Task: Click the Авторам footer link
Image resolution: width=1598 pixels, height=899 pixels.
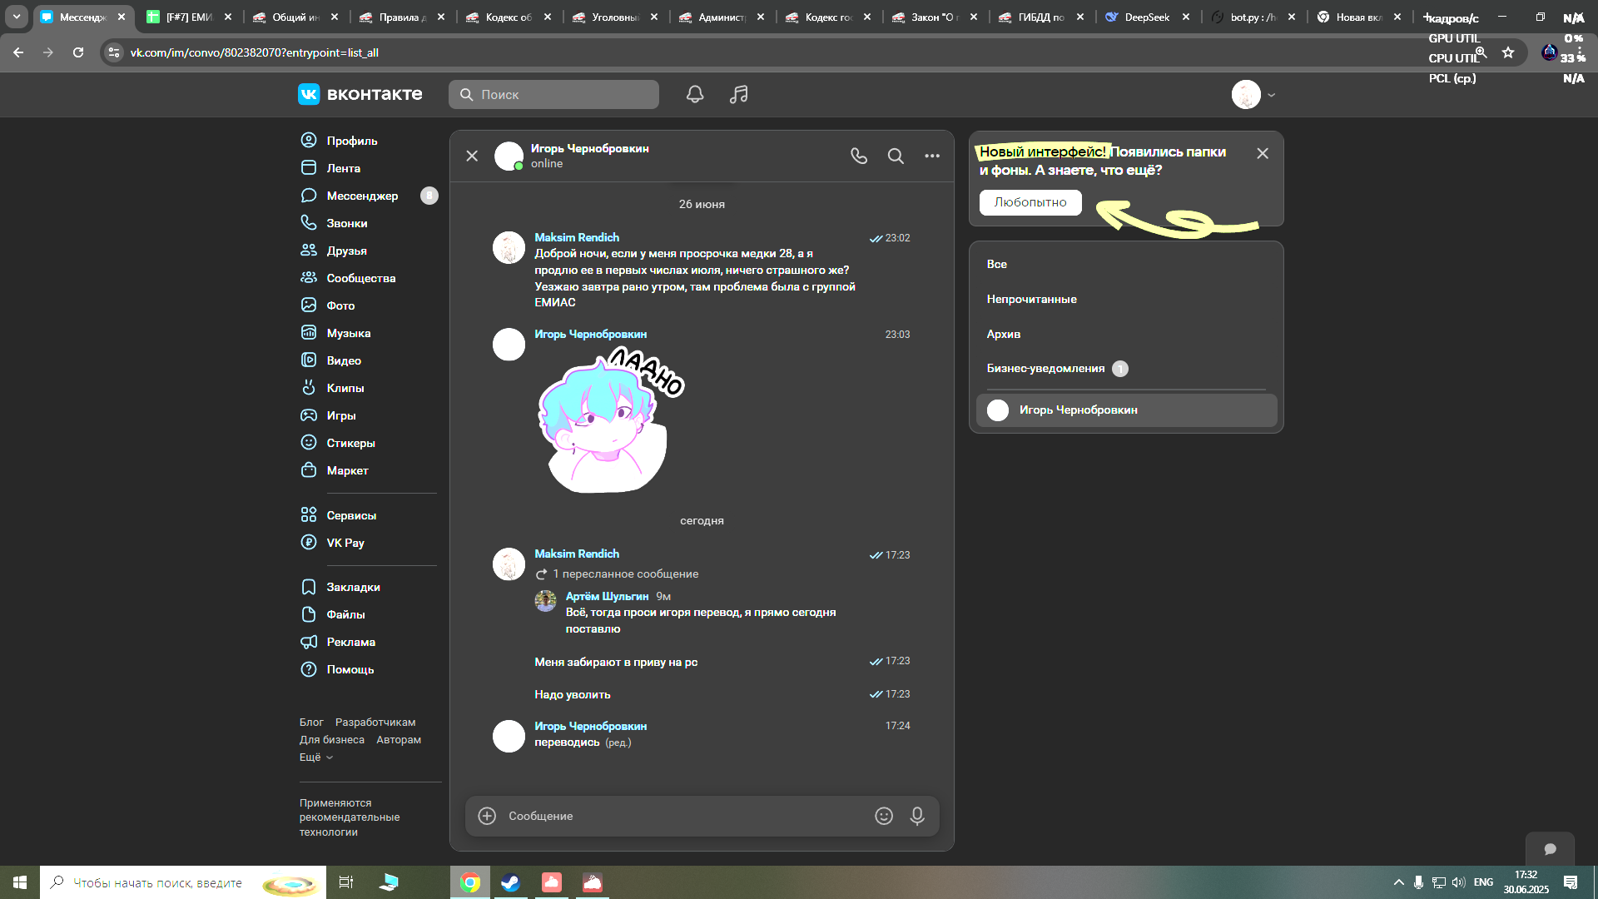Action: [399, 740]
